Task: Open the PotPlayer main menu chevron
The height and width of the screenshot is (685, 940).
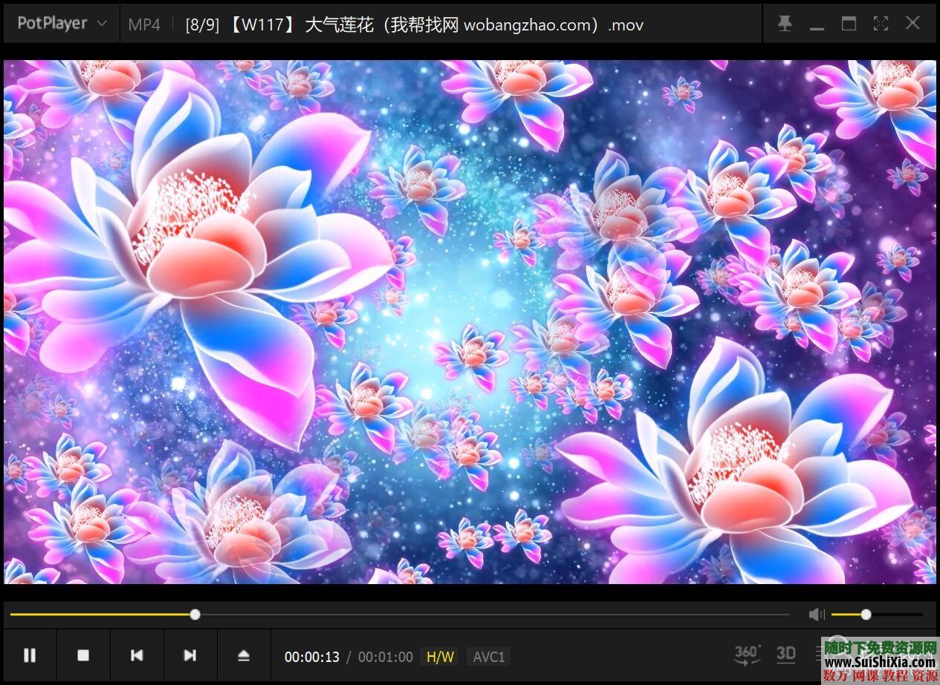Action: [103, 23]
